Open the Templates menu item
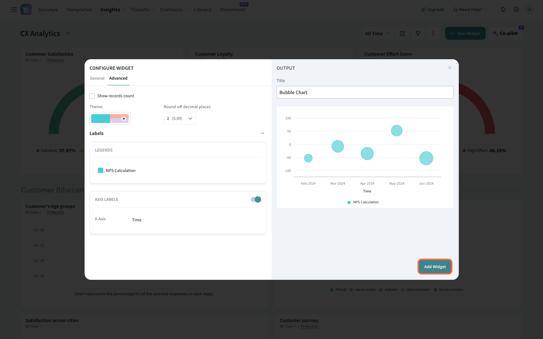The width and height of the screenshot is (543, 339). pyautogui.click(x=79, y=10)
